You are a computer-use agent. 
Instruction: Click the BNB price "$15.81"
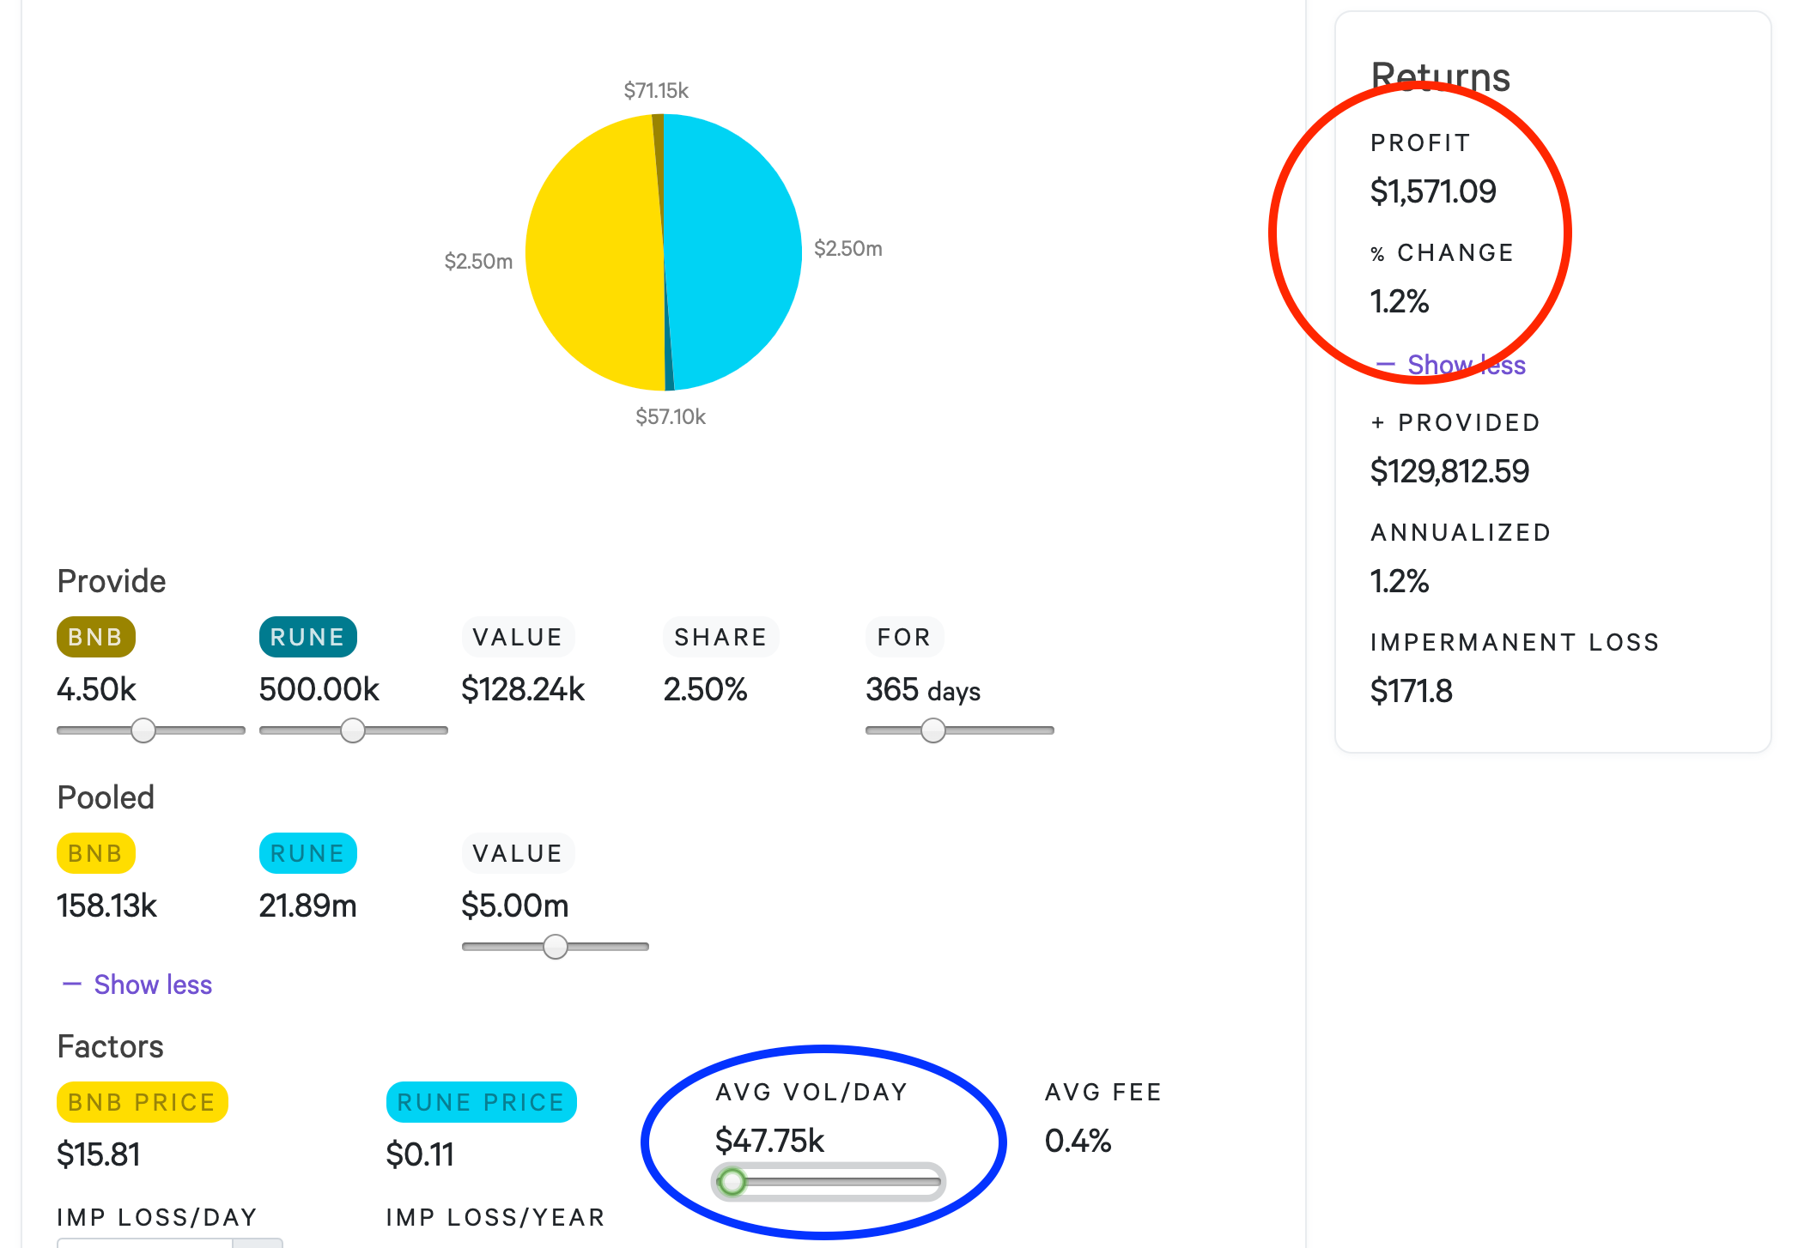click(98, 1154)
